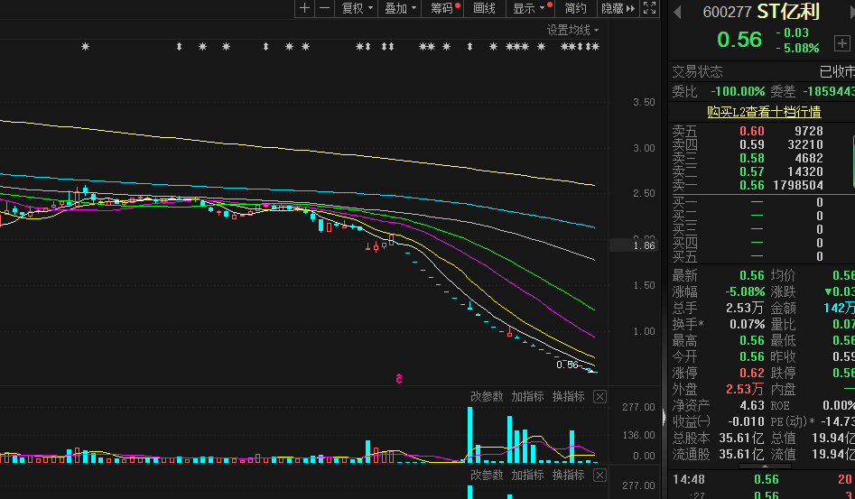
Task: Click the 涨停 price 0.62
Action: pos(751,374)
